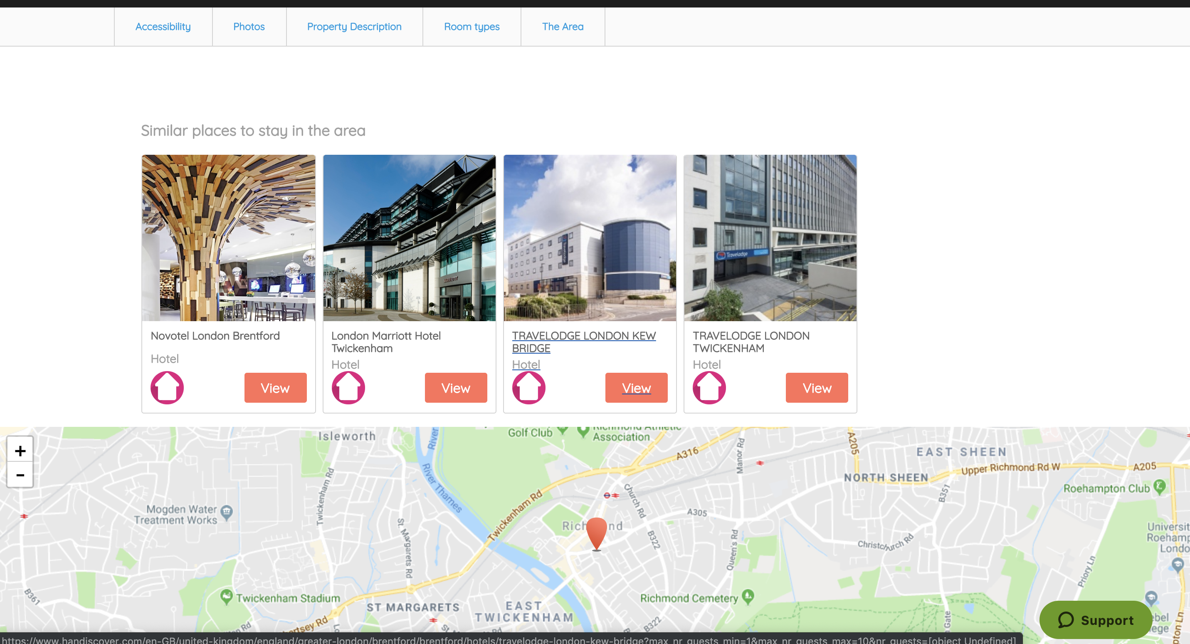
Task: View the London Marriott Hotel Twickenham
Action: point(456,388)
